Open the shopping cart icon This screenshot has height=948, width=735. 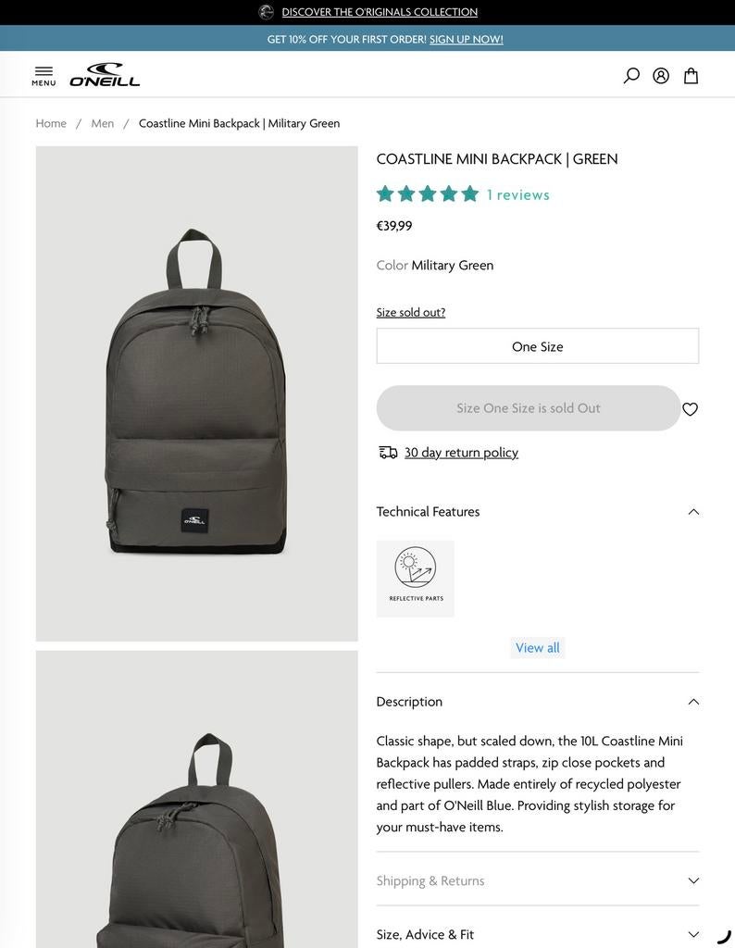pyautogui.click(x=691, y=75)
